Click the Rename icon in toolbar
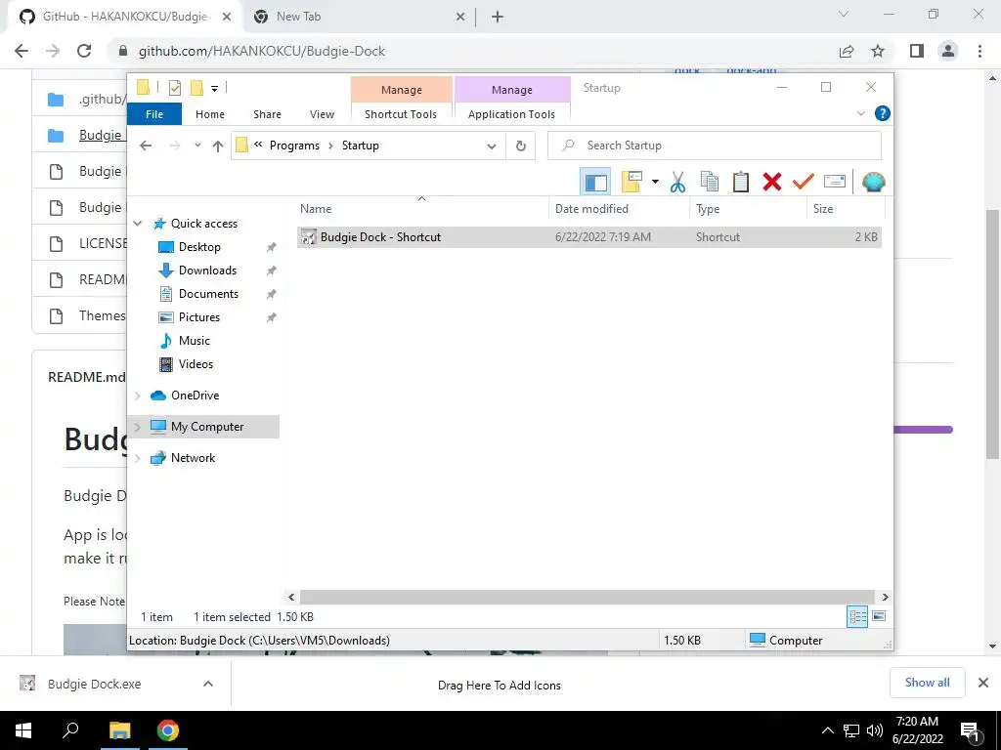The height and width of the screenshot is (750, 1001). [x=835, y=182]
